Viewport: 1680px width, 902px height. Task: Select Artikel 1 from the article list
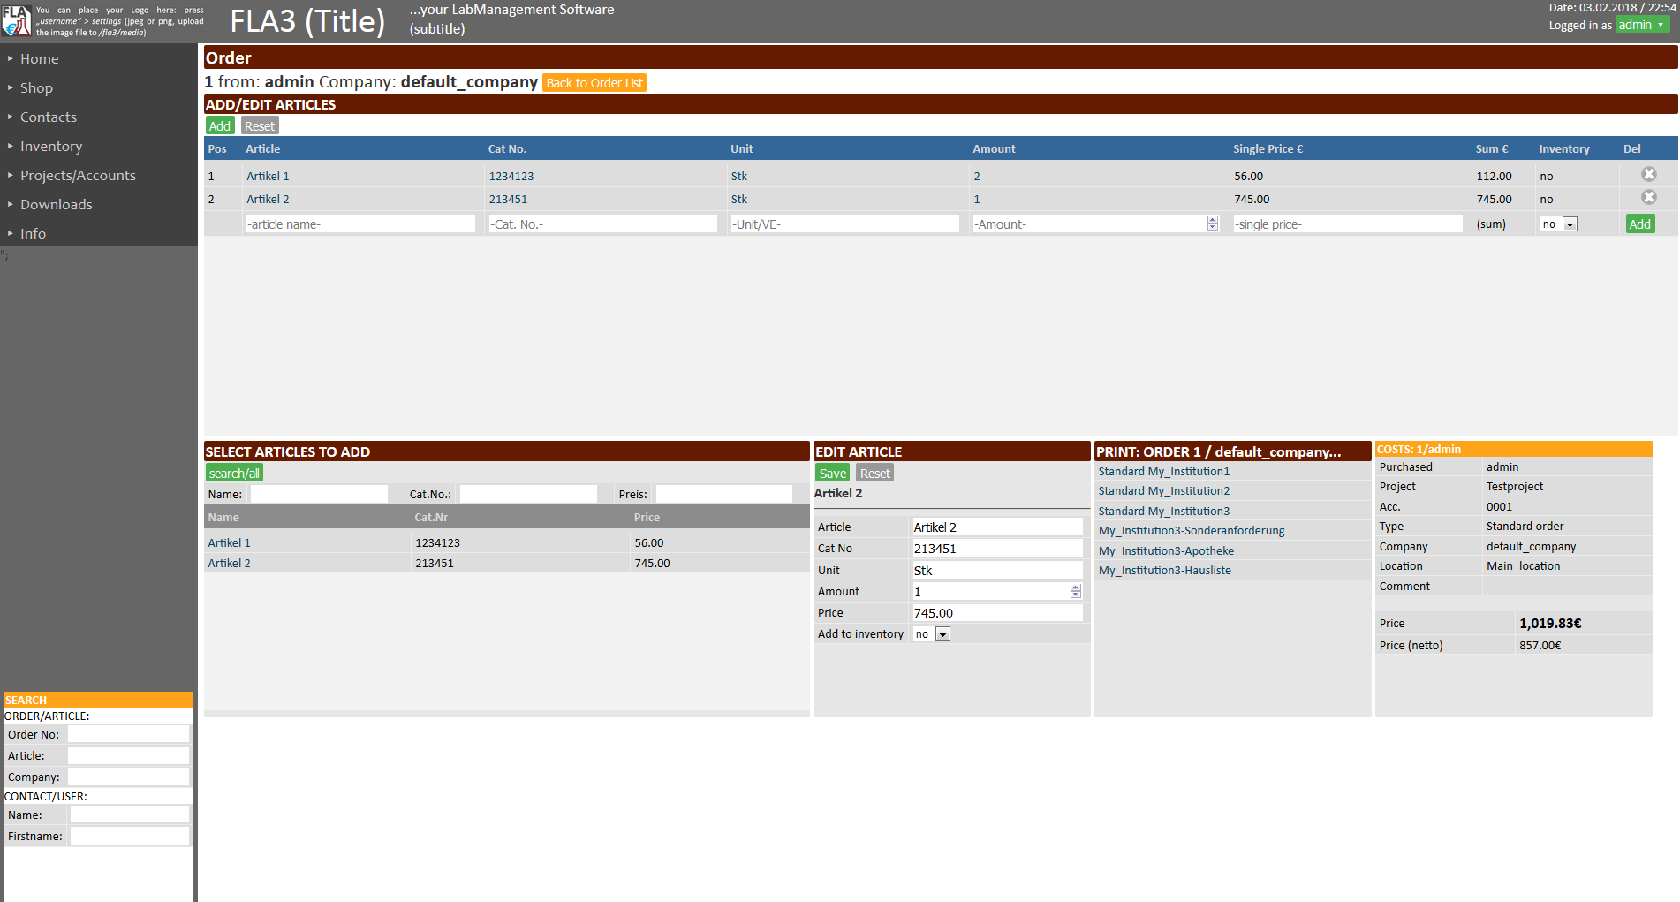coord(228,542)
